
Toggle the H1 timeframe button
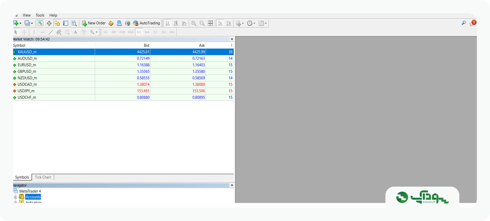pos(139,32)
